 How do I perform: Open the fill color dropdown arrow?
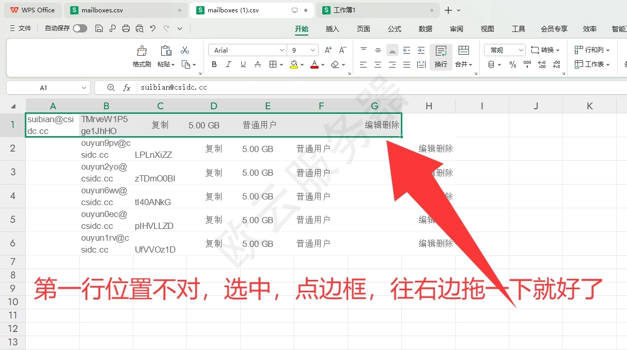(x=302, y=64)
